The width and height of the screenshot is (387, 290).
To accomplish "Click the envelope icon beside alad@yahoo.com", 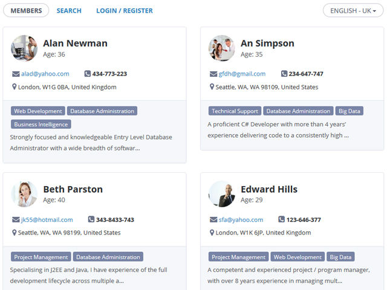I will point(16,74).
